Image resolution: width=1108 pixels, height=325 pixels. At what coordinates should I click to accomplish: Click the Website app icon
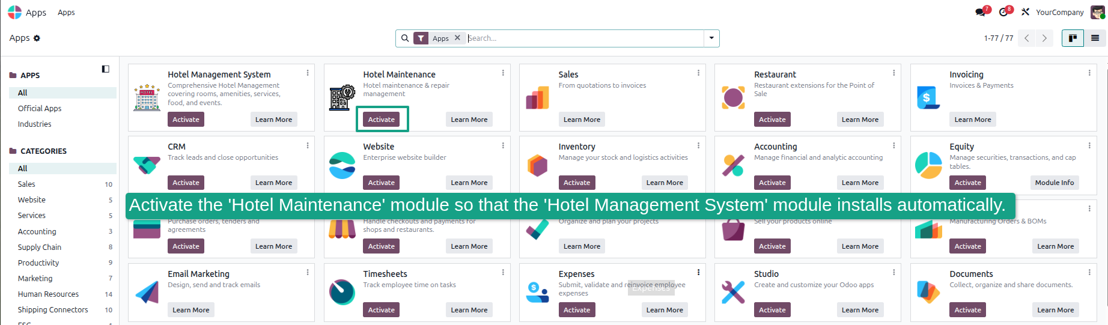coord(342,165)
